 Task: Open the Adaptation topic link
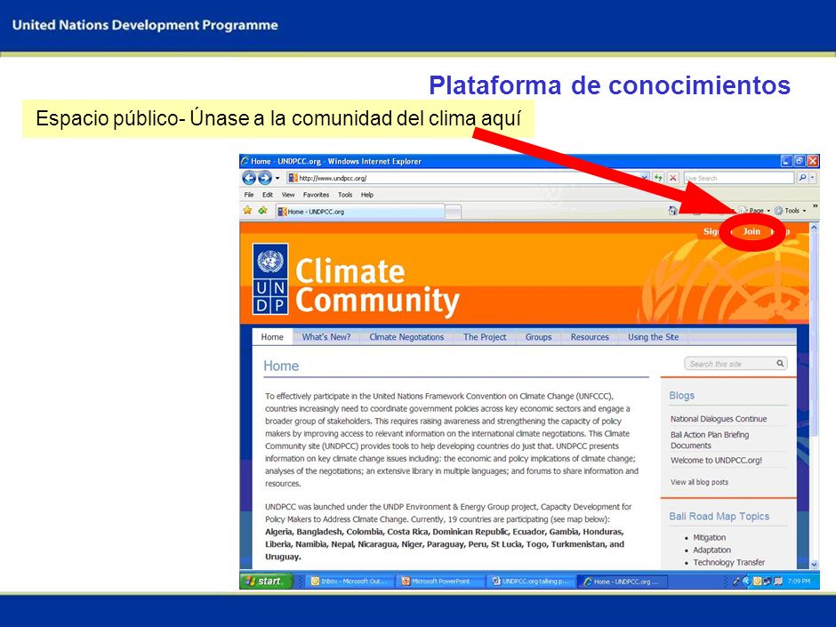711,550
